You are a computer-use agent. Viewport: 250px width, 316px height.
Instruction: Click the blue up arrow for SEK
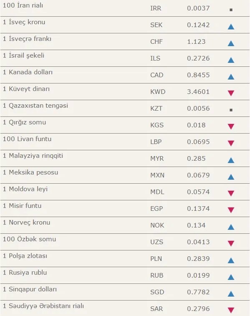click(x=231, y=27)
